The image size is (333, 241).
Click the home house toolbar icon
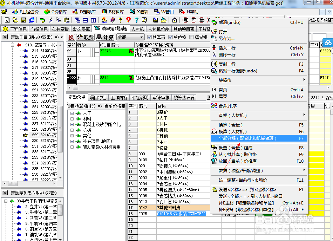(174, 20)
